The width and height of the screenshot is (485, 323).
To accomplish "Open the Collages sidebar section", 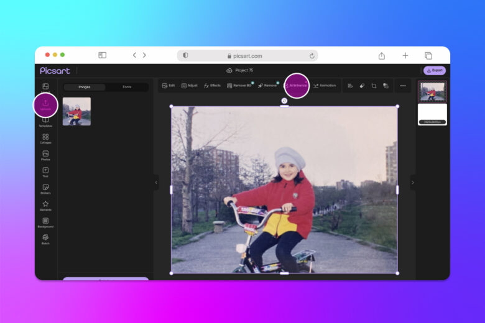I will pos(45,139).
